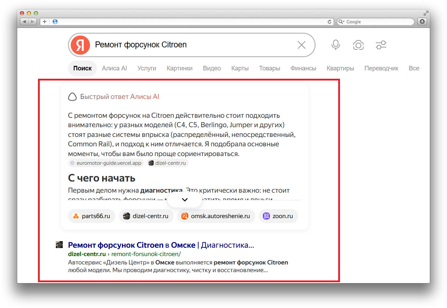
Task: Open the Переводчик tab
Action: pyautogui.click(x=381, y=68)
